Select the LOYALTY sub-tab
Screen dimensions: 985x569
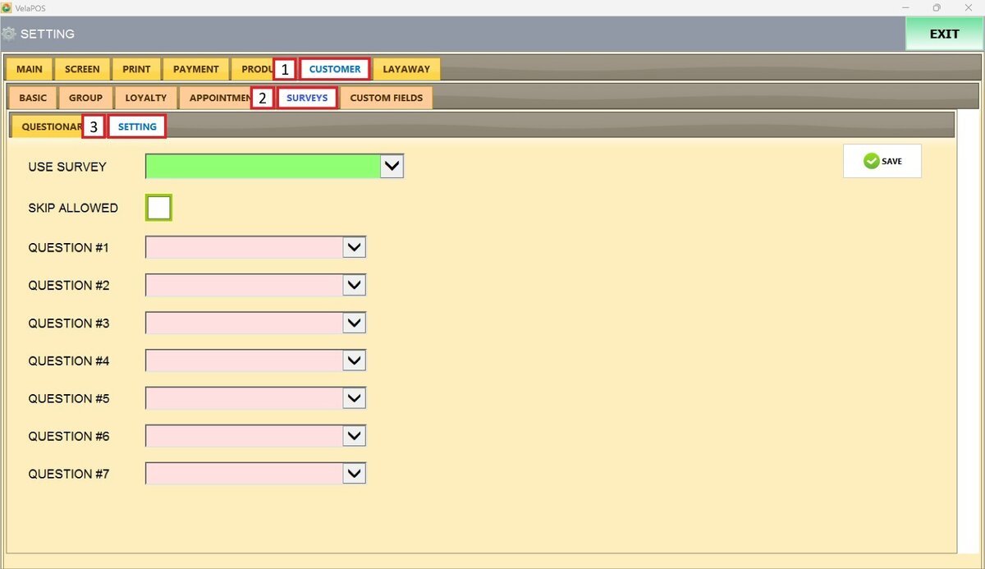point(146,98)
